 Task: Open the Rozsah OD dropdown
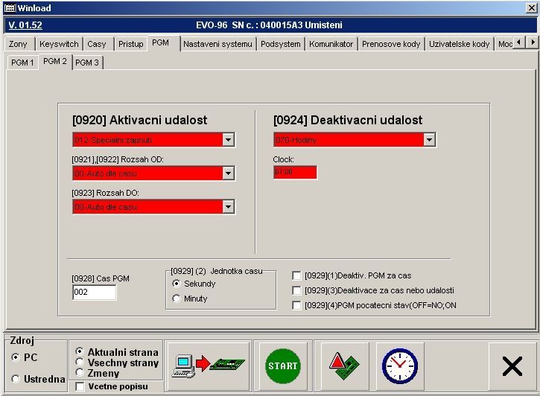(229, 173)
